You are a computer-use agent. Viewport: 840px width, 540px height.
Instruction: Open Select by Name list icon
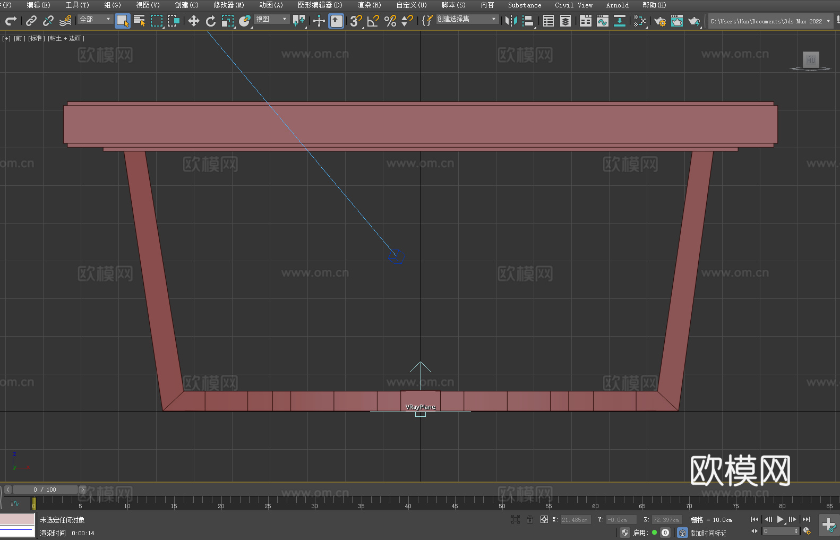[139, 21]
